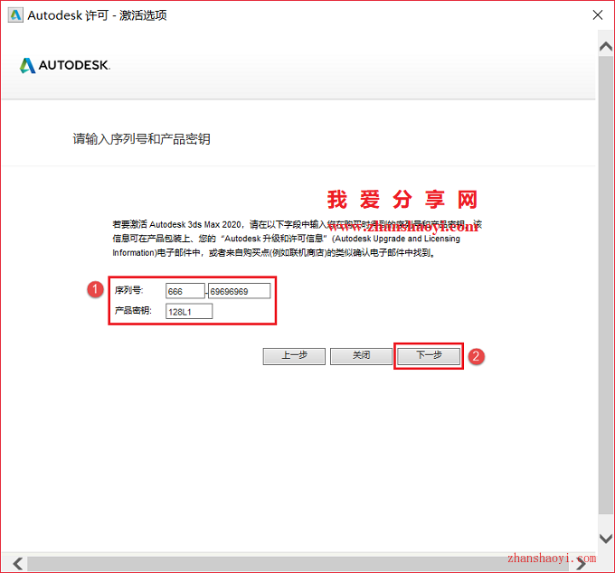
Task: Click the horizontal scrollbar right arrow
Action: (x=582, y=564)
